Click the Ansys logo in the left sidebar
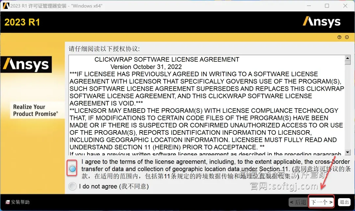Screen dimensions: 355x211 pyautogui.click(x=26, y=64)
